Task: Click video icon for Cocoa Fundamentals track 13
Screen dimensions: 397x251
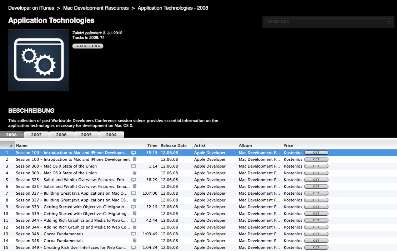Action: pyautogui.click(x=134, y=234)
